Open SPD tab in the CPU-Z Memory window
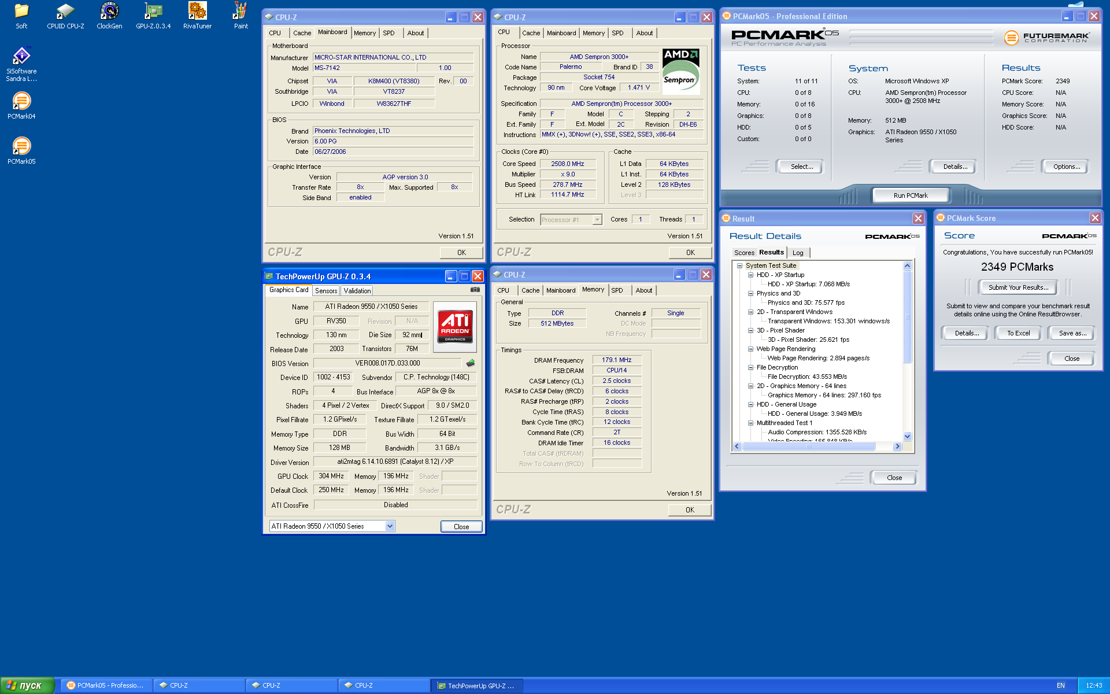This screenshot has height=694, width=1110. point(617,290)
